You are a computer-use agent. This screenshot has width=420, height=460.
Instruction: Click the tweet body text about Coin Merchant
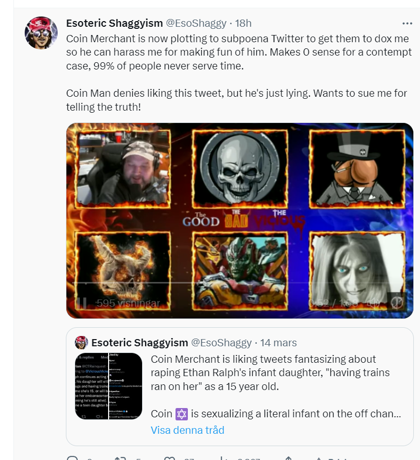(x=239, y=73)
